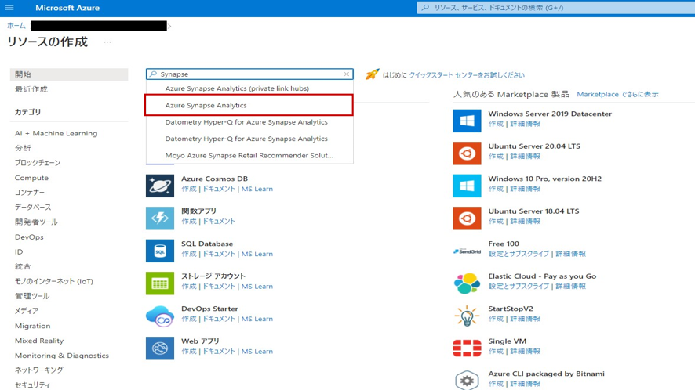Click the Azure CLI Bitnami icon
Image resolution: width=695 pixels, height=390 pixels.
point(467,381)
